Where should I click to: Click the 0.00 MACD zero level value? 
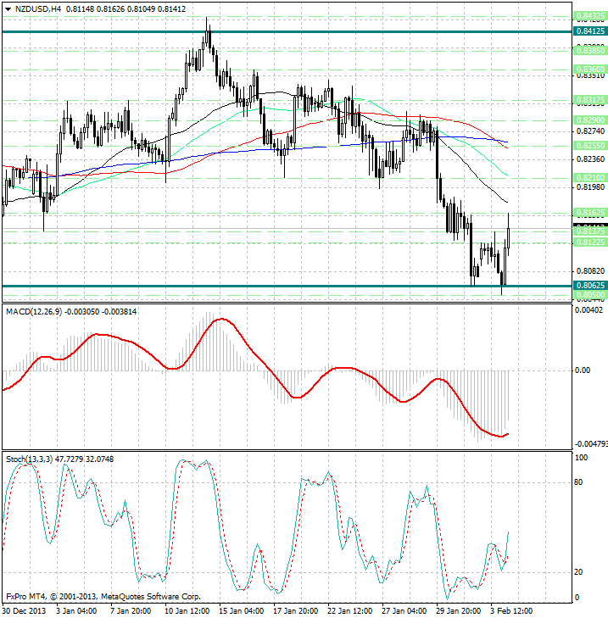(583, 370)
